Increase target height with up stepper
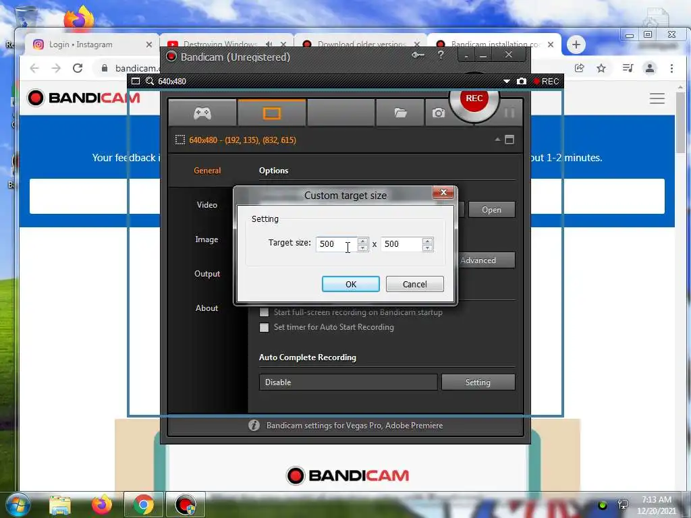The image size is (691, 518). coord(427,241)
